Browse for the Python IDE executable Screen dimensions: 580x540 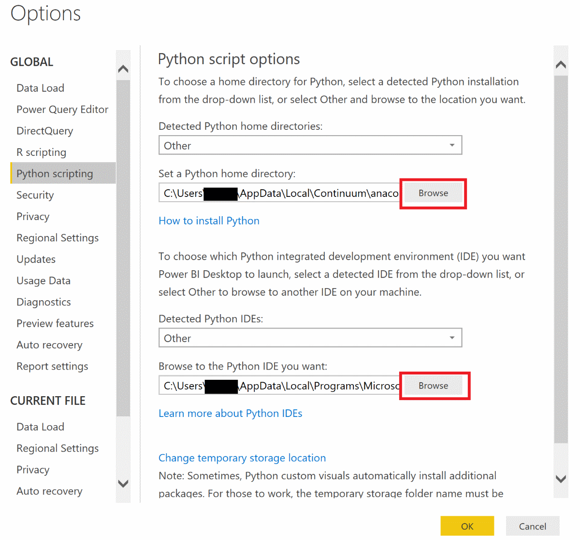pos(433,386)
